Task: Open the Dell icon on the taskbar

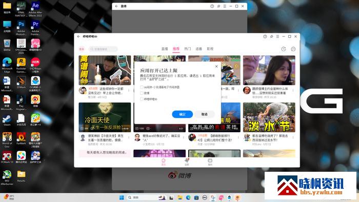Action: click(x=205, y=197)
